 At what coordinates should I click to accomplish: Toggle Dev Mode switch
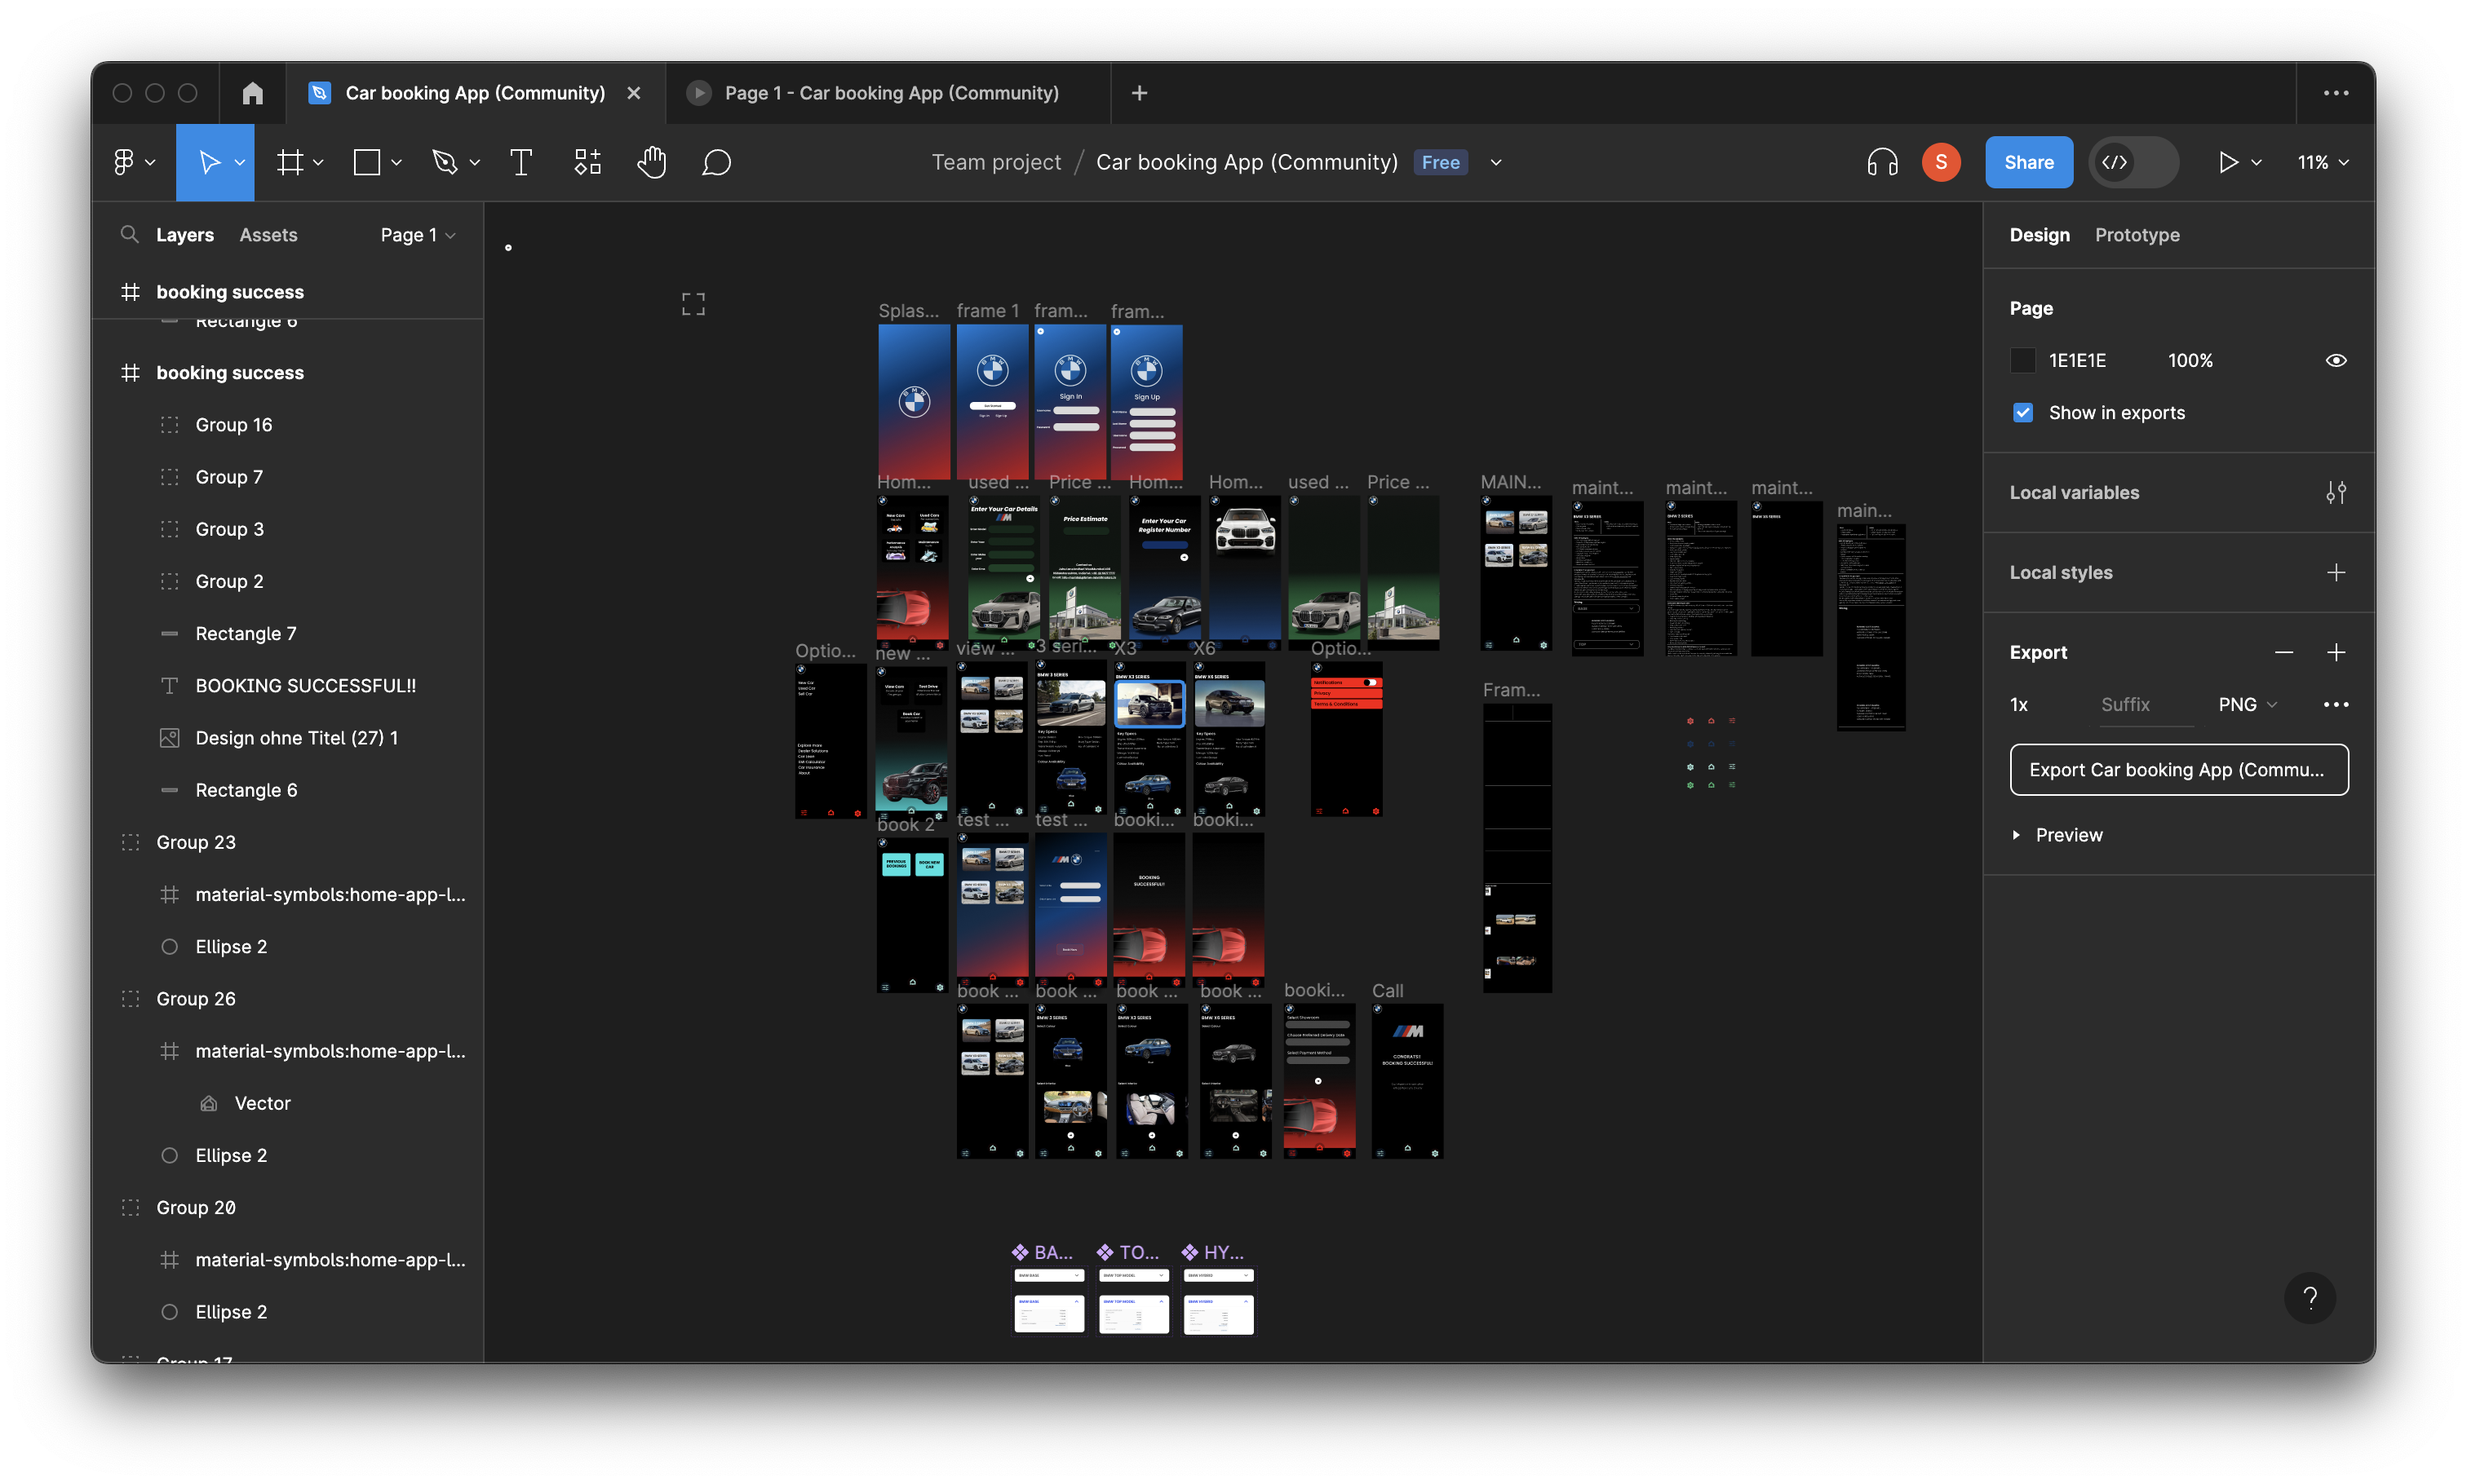pos(2133,162)
